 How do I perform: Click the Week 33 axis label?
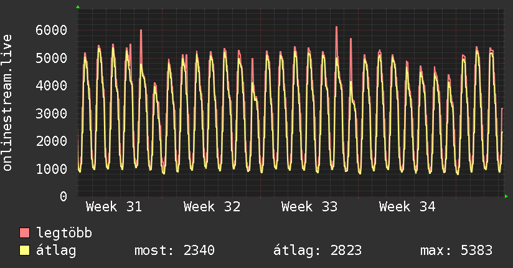tap(309, 207)
